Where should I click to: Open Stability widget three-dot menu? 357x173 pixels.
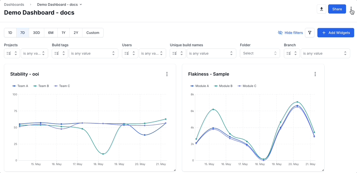click(x=167, y=74)
